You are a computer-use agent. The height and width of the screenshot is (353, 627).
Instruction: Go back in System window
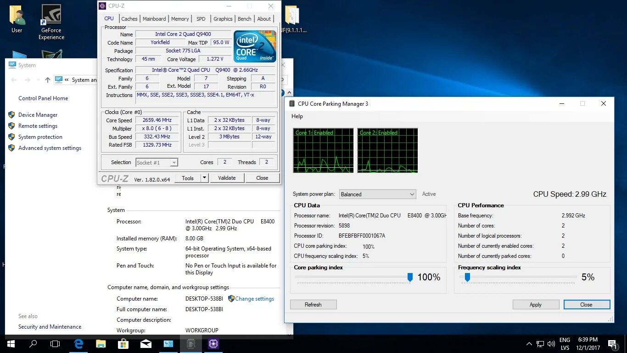(14, 80)
